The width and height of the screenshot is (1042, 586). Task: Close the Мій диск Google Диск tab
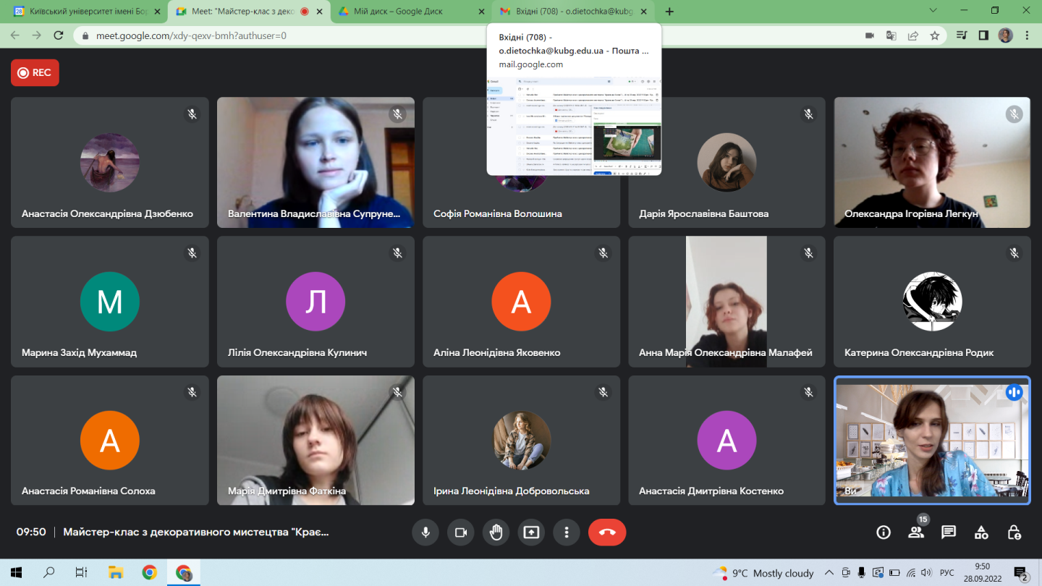(x=483, y=12)
